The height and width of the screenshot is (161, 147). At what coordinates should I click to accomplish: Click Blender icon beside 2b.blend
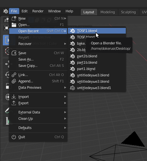(x=72, y=50)
